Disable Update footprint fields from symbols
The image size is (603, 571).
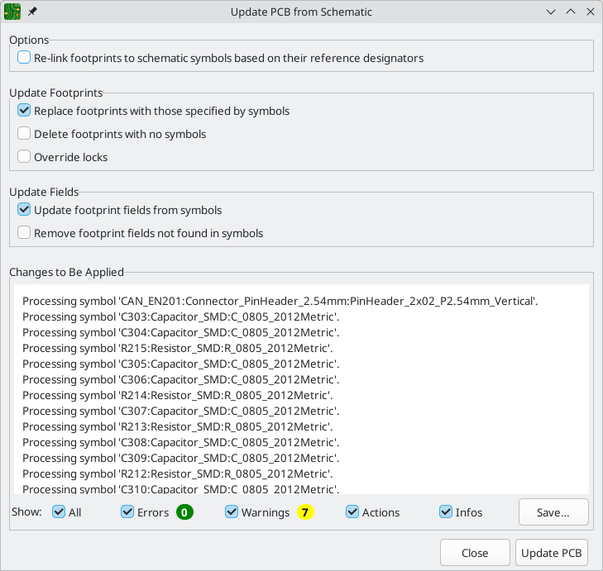pyautogui.click(x=24, y=210)
